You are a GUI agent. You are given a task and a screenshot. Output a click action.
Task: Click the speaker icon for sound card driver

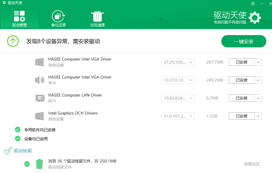[40, 80]
